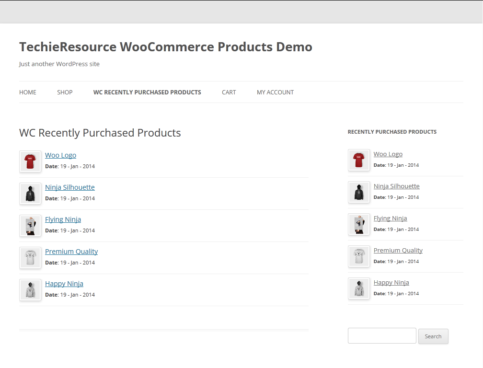The image size is (483, 368).
Task: Open Premium Quality link in sidebar widget
Action: coord(398,250)
